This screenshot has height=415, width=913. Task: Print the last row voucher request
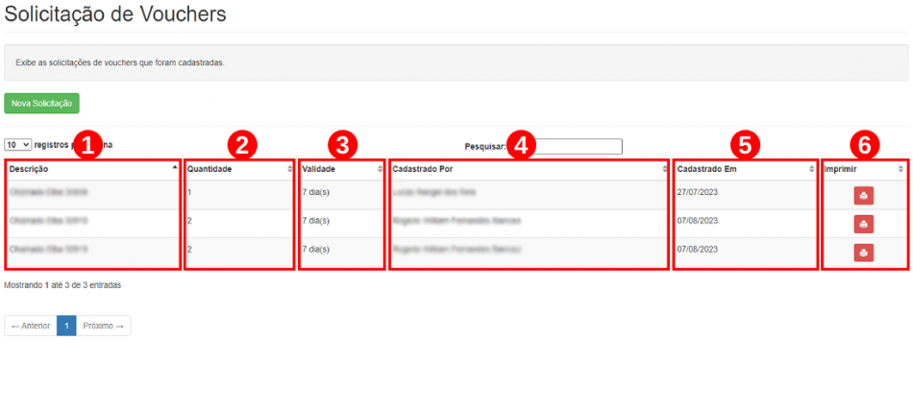pos(864,252)
